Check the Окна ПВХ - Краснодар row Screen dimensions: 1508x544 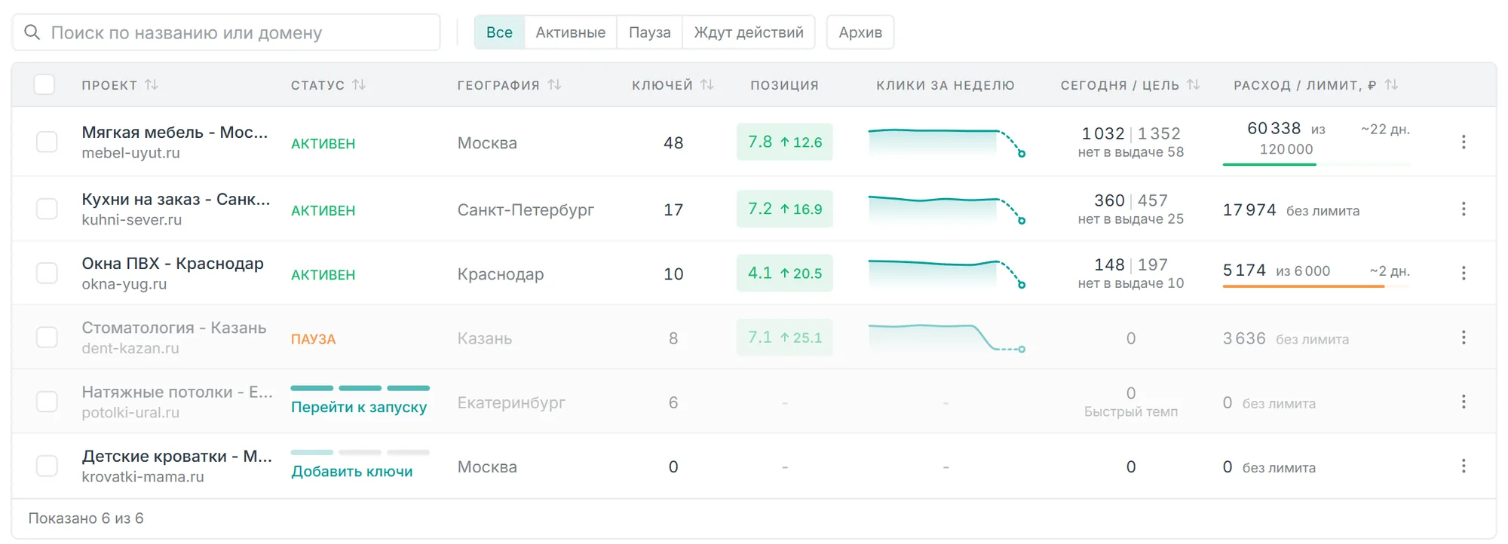point(47,273)
